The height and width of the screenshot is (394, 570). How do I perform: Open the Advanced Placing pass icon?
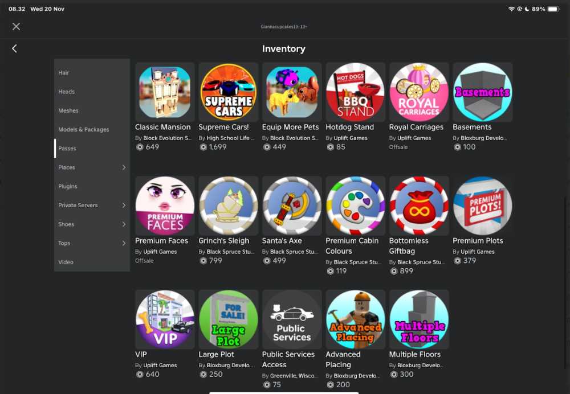(x=355, y=319)
